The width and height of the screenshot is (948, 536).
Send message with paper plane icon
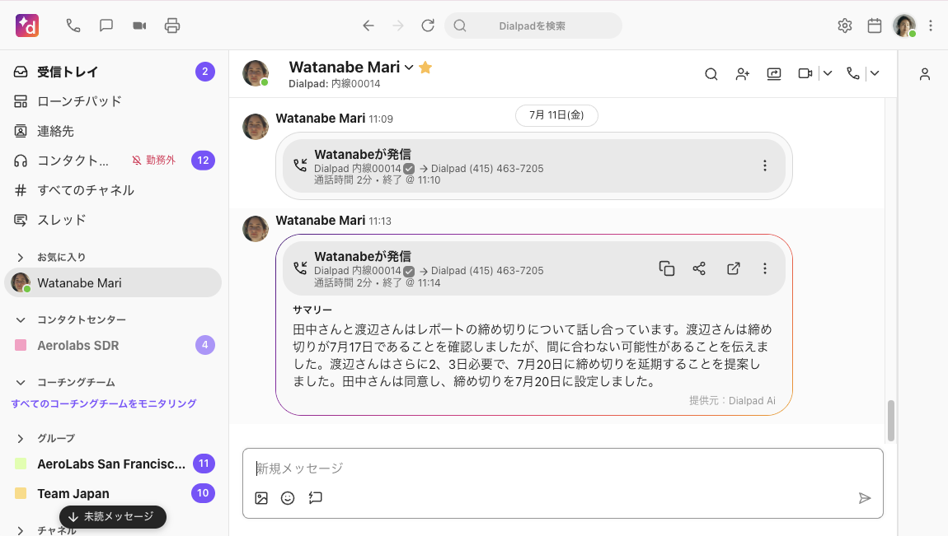865,498
